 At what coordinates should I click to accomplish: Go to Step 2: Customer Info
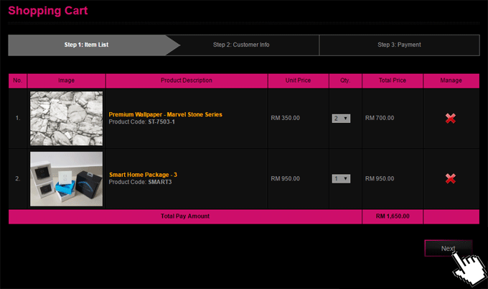click(x=241, y=45)
